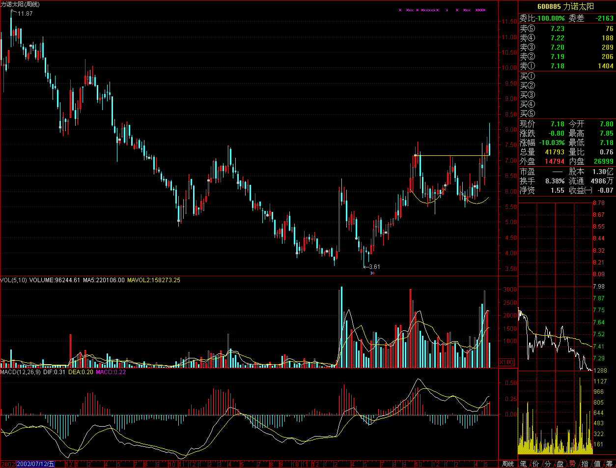Switch to the 分 tab
616x468 pixels.
(x=548, y=464)
